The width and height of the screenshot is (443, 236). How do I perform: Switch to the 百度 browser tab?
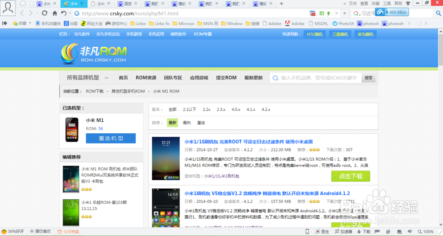128,4
